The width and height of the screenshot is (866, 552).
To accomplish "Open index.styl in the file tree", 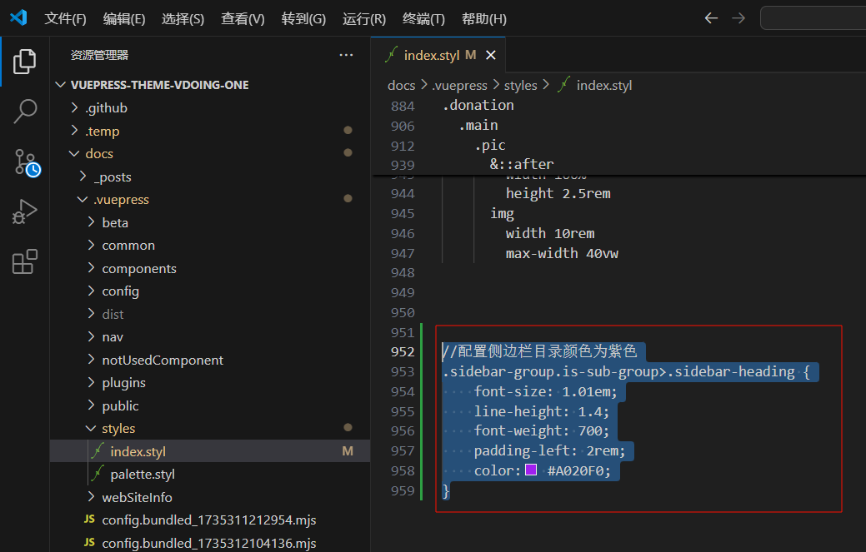I will pos(210,451).
